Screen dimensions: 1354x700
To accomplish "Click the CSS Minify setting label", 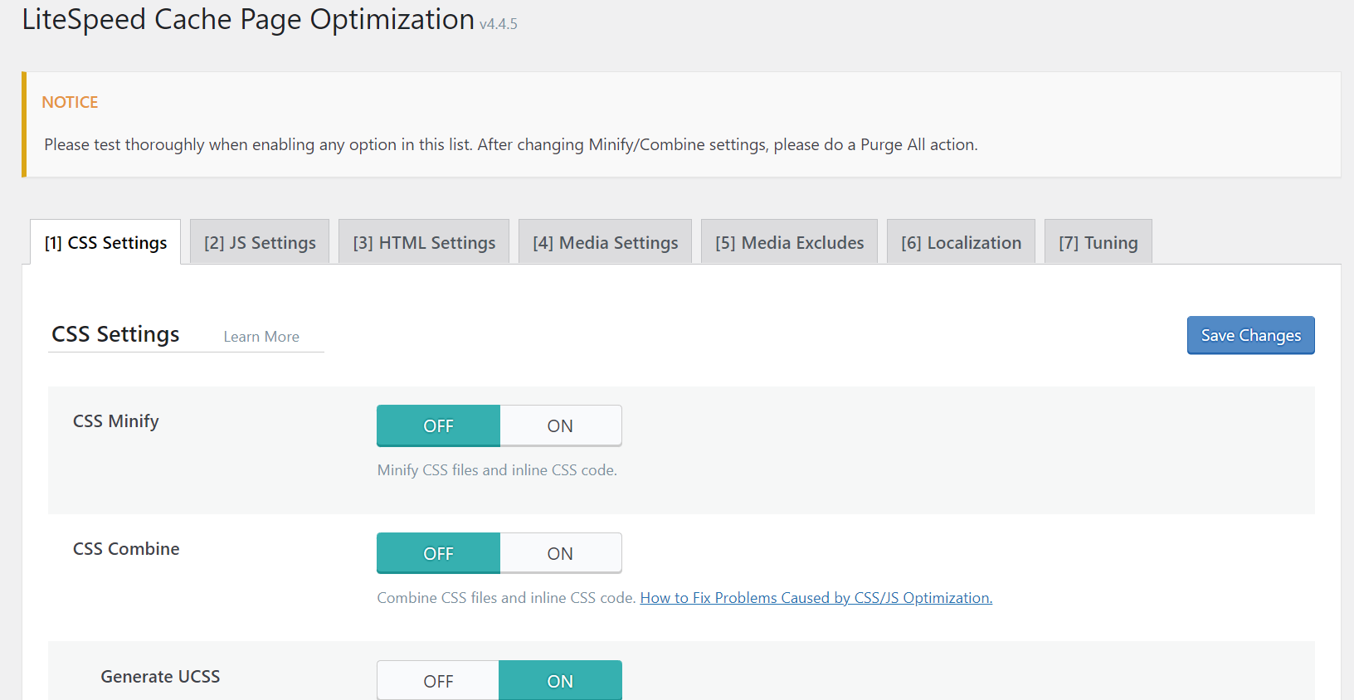I will pos(116,421).
